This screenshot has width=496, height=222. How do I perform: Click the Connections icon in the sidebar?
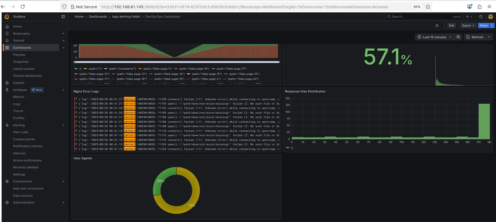point(7,181)
